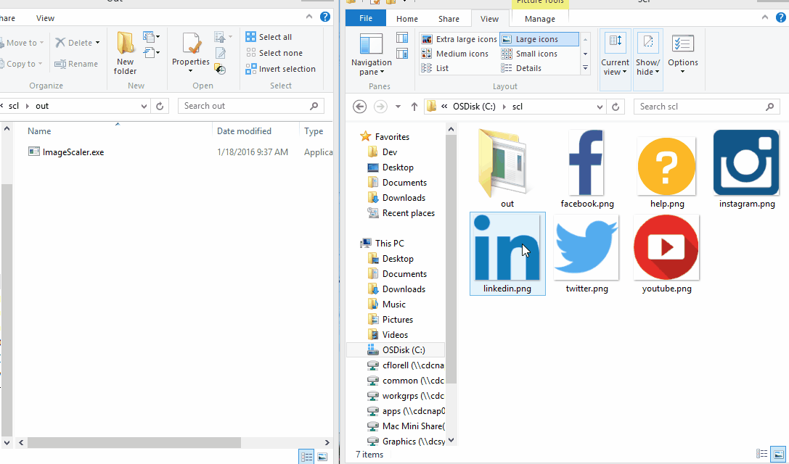Click the Search out box

click(x=250, y=106)
